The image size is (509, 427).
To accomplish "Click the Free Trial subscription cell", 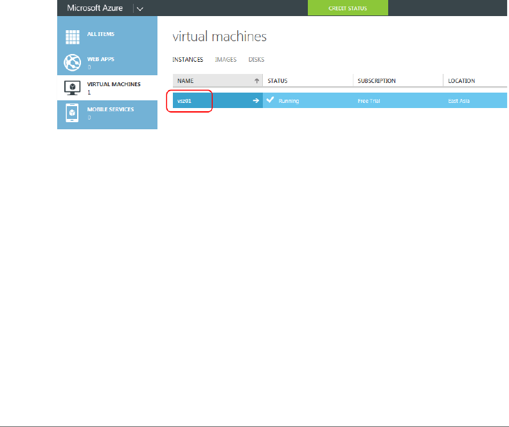I will click(x=369, y=101).
